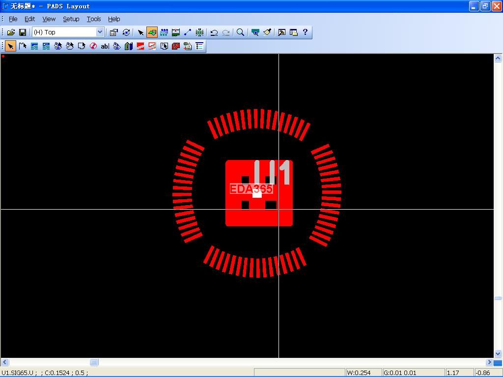Click the vertical scrollbar down arrow
503x377 pixels.
click(498, 353)
